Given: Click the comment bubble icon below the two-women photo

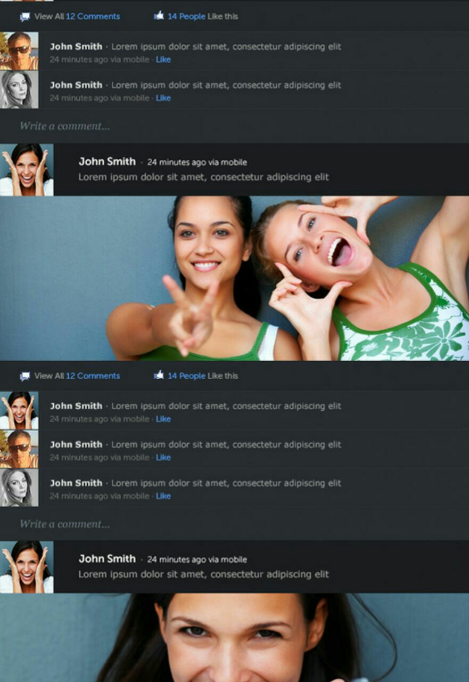Looking at the screenshot, I should [x=25, y=377].
